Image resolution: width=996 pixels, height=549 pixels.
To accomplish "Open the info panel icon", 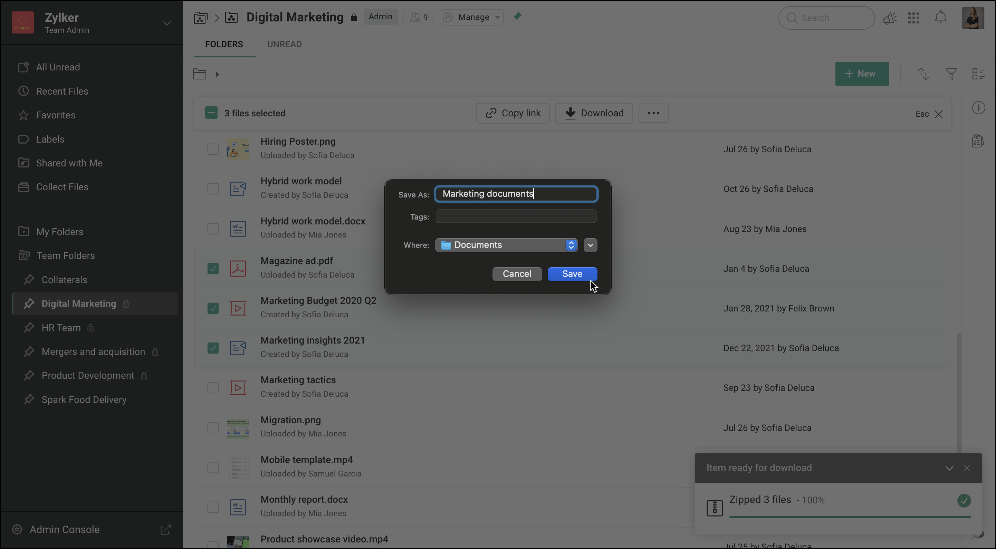I will [x=978, y=108].
